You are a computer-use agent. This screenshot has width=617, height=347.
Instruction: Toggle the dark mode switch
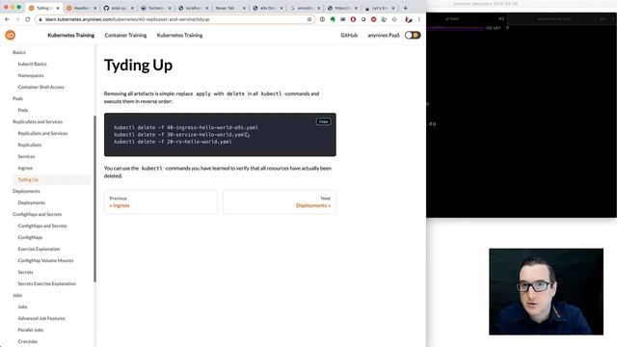tap(413, 35)
